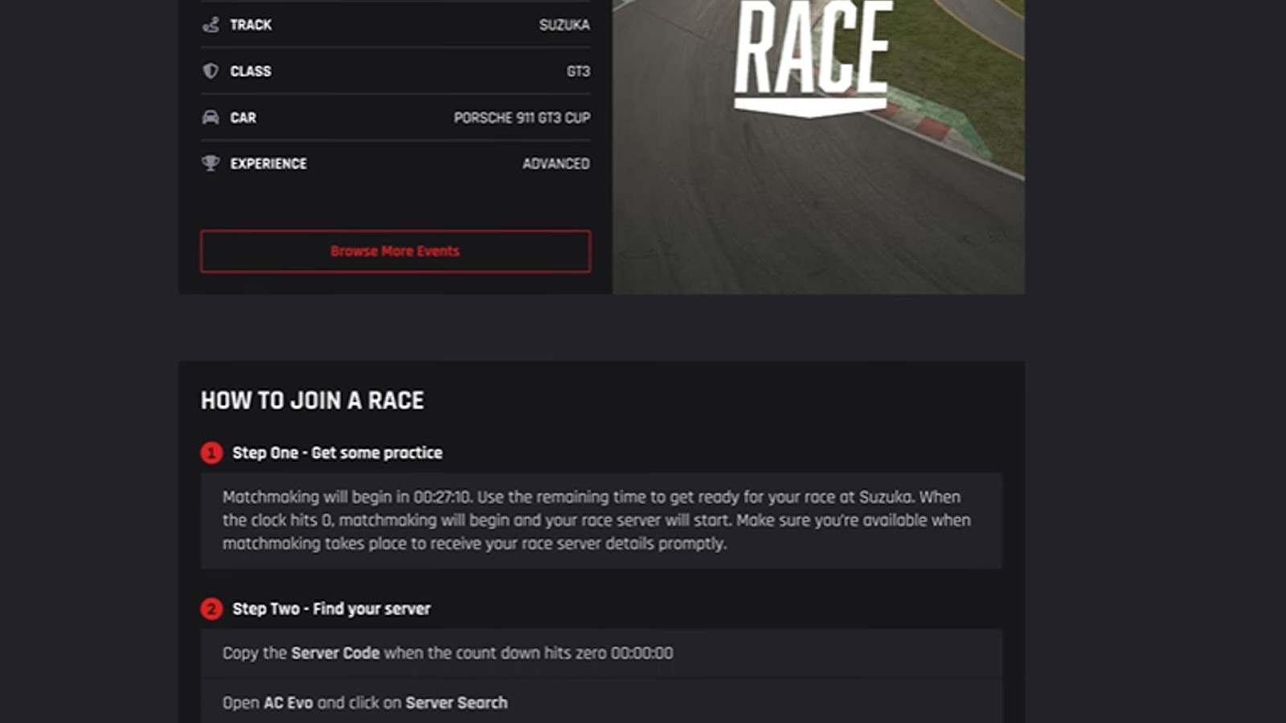This screenshot has height=723, width=1286.
Task: Click the car icon
Action: (x=211, y=117)
